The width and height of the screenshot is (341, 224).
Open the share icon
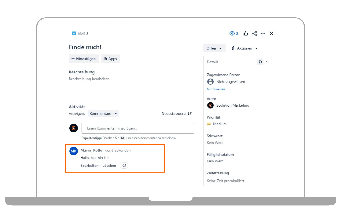[254, 33]
